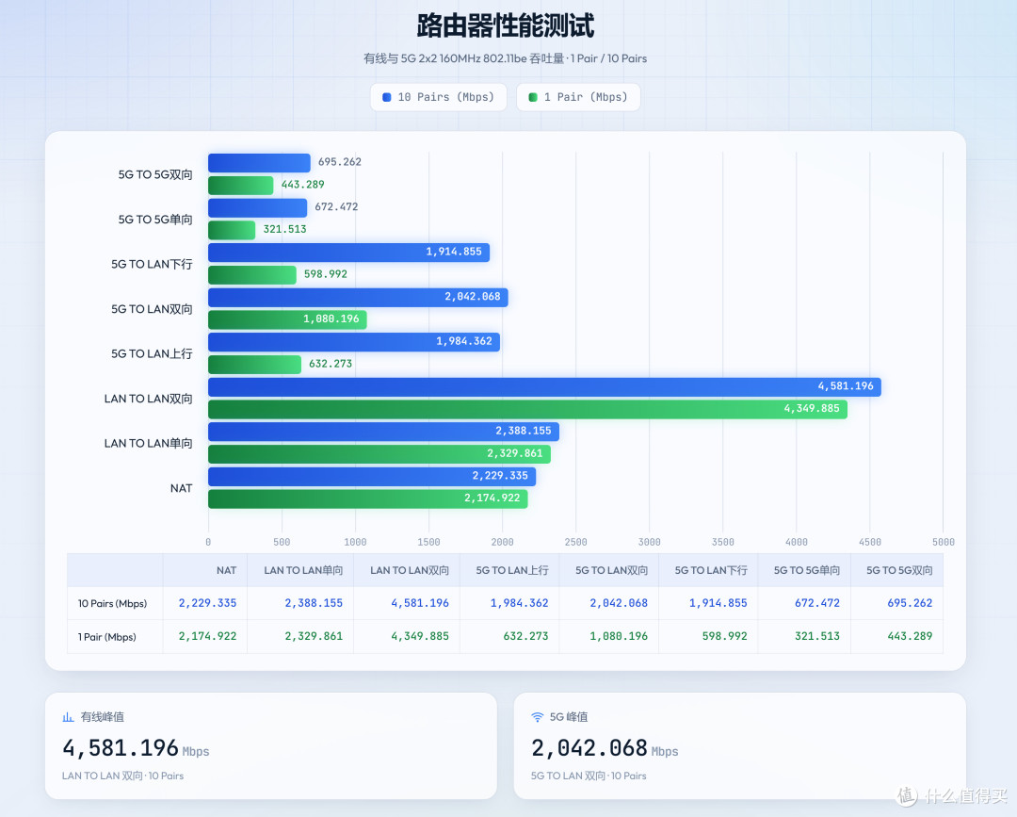Click the 5G TO LAN双向 axis label
The width and height of the screenshot is (1017, 817).
point(152,309)
